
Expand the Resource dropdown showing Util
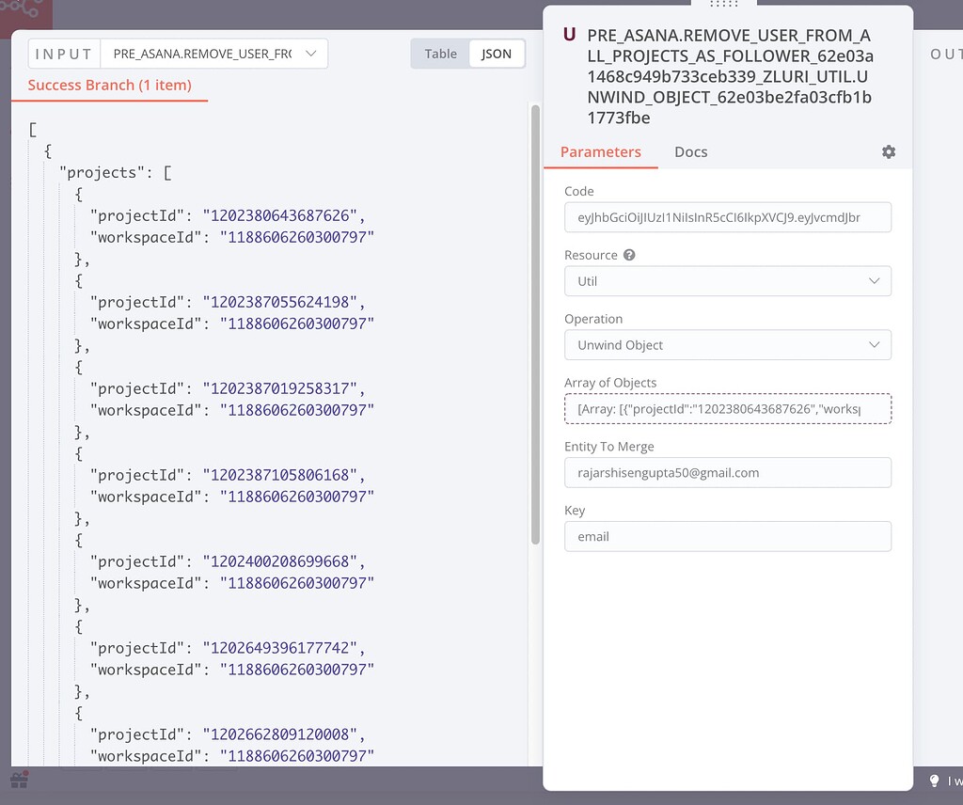pos(727,281)
